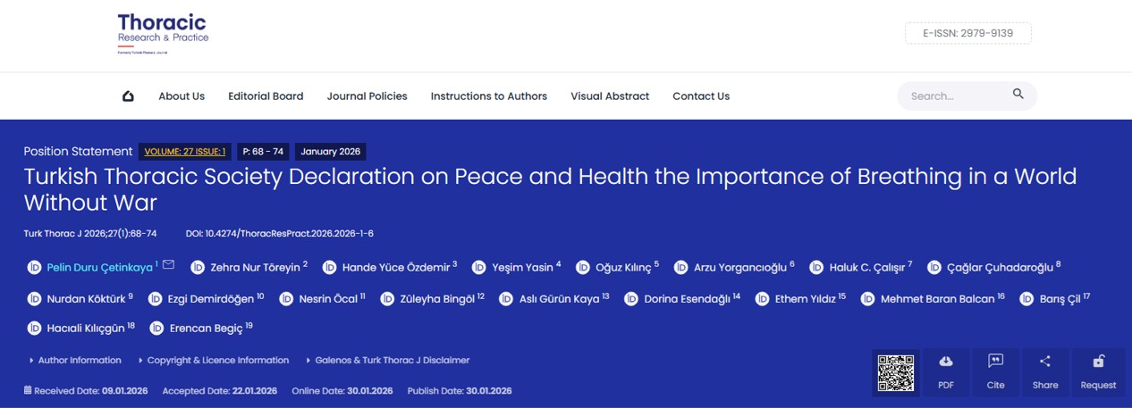
Task: Click the Request permissions icon
Action: pyautogui.click(x=1098, y=371)
